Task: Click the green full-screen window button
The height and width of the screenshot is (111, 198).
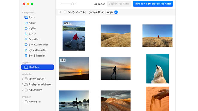Action: pos(32,4)
